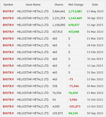Select the net change value 437,448
The image size is (106, 117).
click(74, 32)
